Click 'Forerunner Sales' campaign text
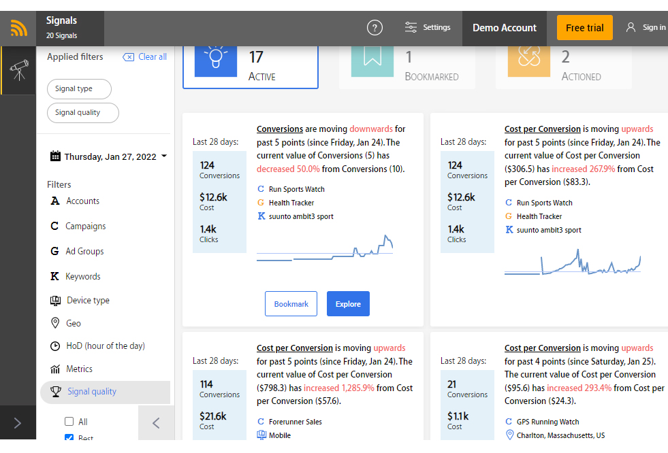Image resolution: width=668 pixels, height=453 pixels. [x=296, y=422]
